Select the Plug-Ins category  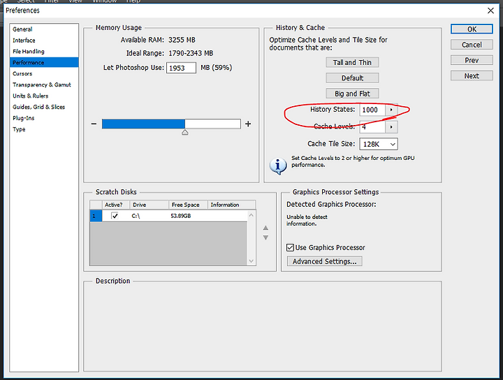tap(44, 118)
